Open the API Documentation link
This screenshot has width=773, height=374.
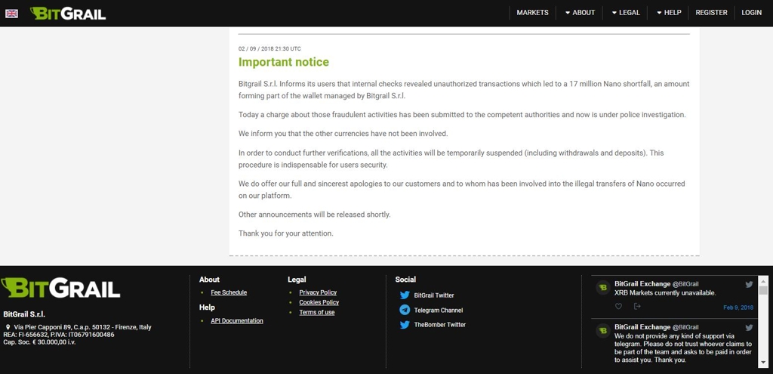click(237, 320)
